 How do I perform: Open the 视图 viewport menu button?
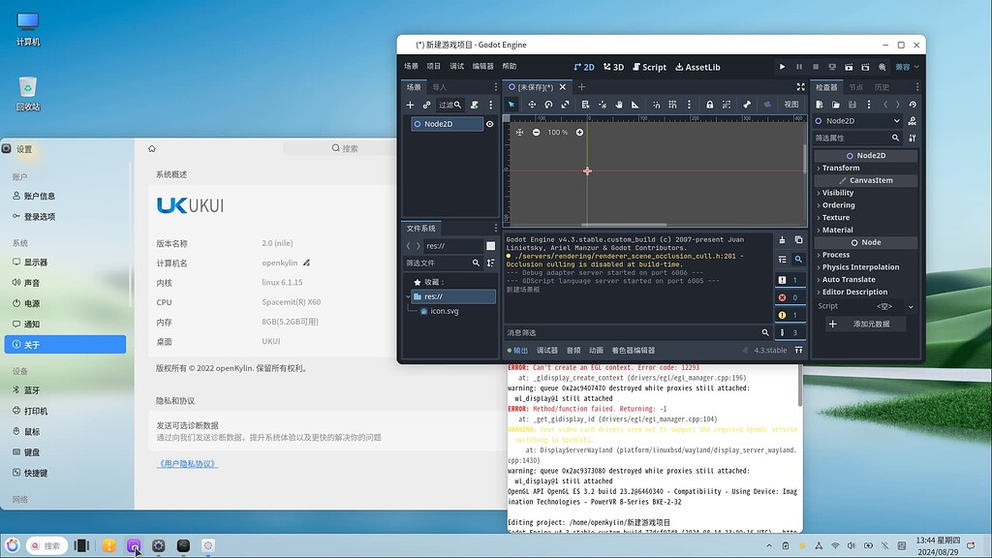pyautogui.click(x=791, y=105)
